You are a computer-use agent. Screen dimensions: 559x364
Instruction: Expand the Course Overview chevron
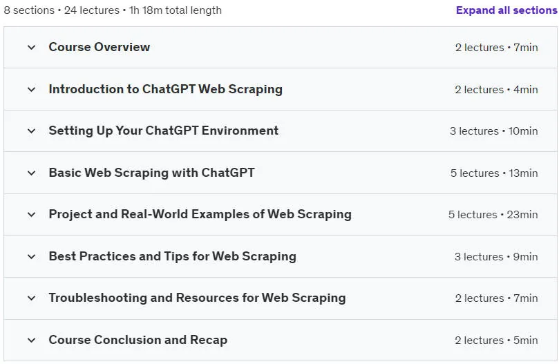pos(31,47)
